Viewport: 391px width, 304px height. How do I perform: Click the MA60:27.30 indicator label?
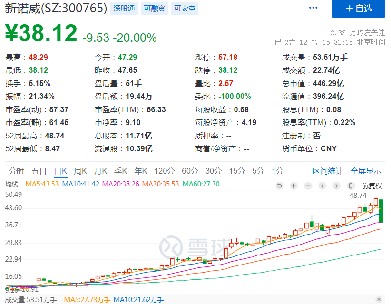click(201, 184)
